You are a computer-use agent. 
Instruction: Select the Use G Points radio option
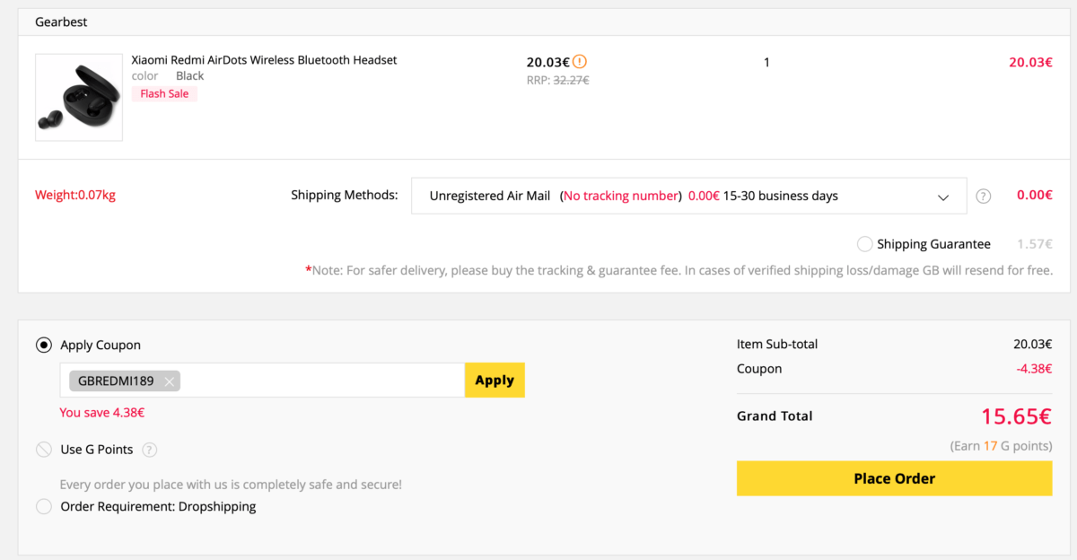point(44,450)
